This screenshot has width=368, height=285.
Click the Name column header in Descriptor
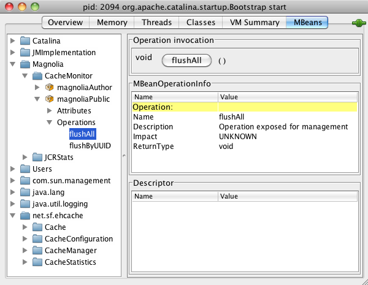click(175, 196)
